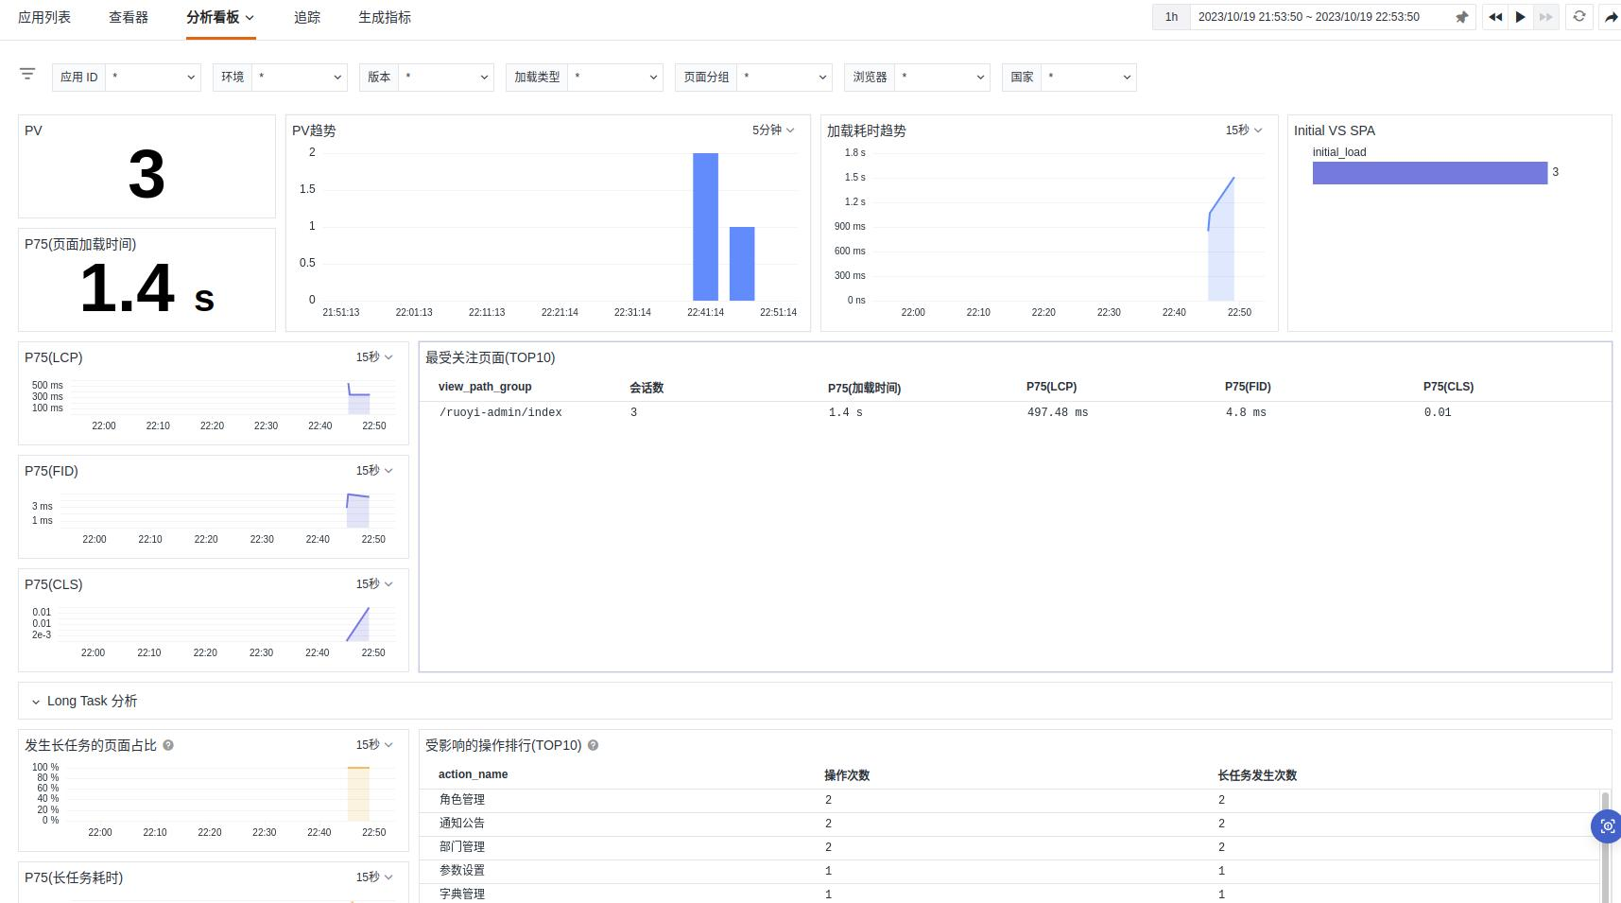Click the 1.4 s page load value
This screenshot has width=1621, height=903.
[x=147, y=288]
